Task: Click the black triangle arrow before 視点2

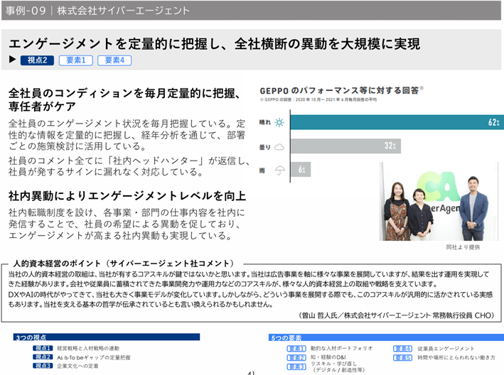Action: pyautogui.click(x=13, y=60)
